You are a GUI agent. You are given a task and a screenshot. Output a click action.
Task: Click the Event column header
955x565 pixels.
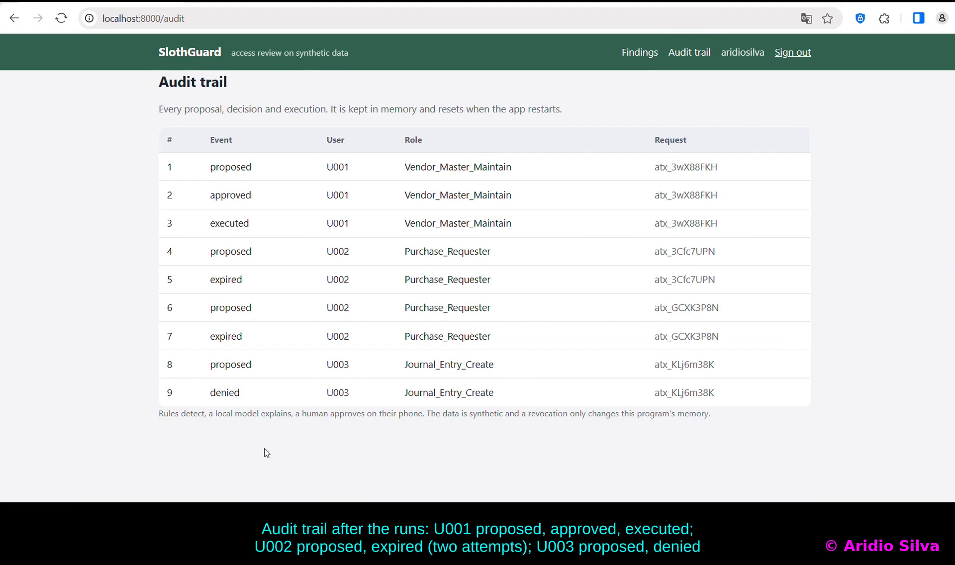tap(221, 140)
